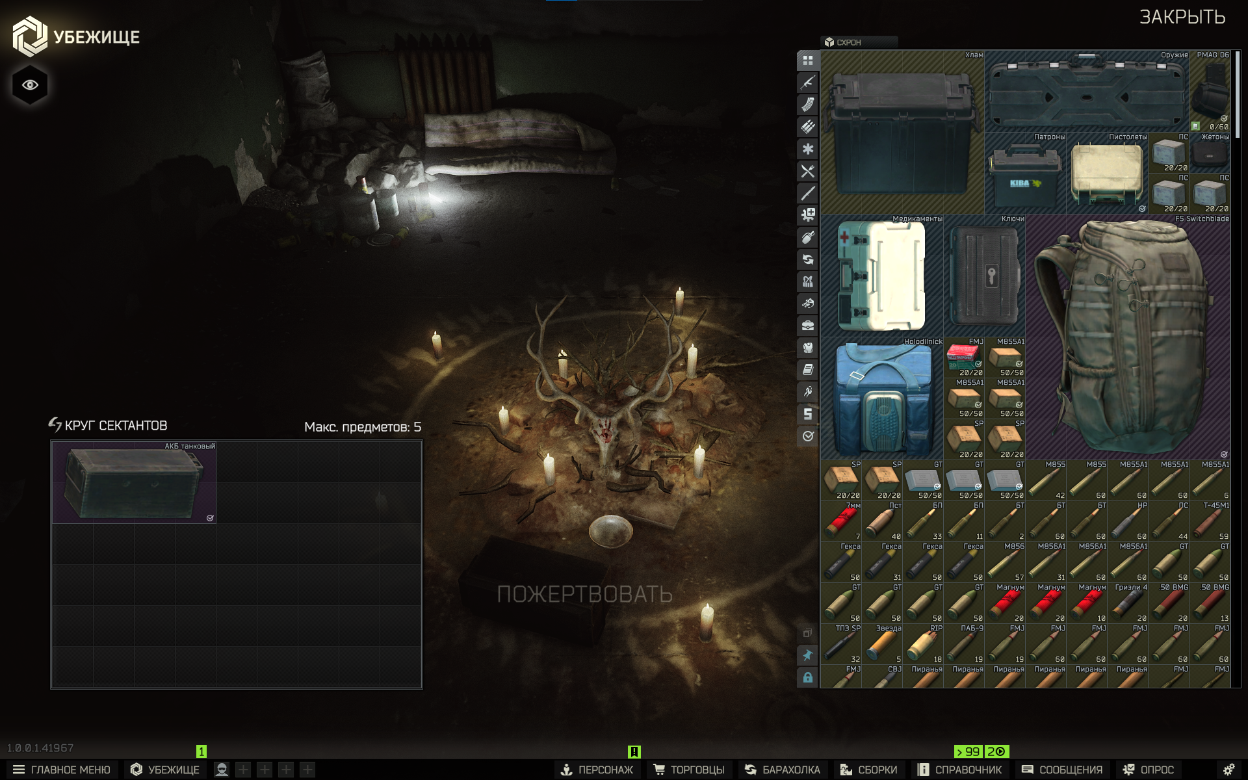Click the stash vertical scrollbar
The height and width of the screenshot is (780, 1248).
pos(1237,94)
